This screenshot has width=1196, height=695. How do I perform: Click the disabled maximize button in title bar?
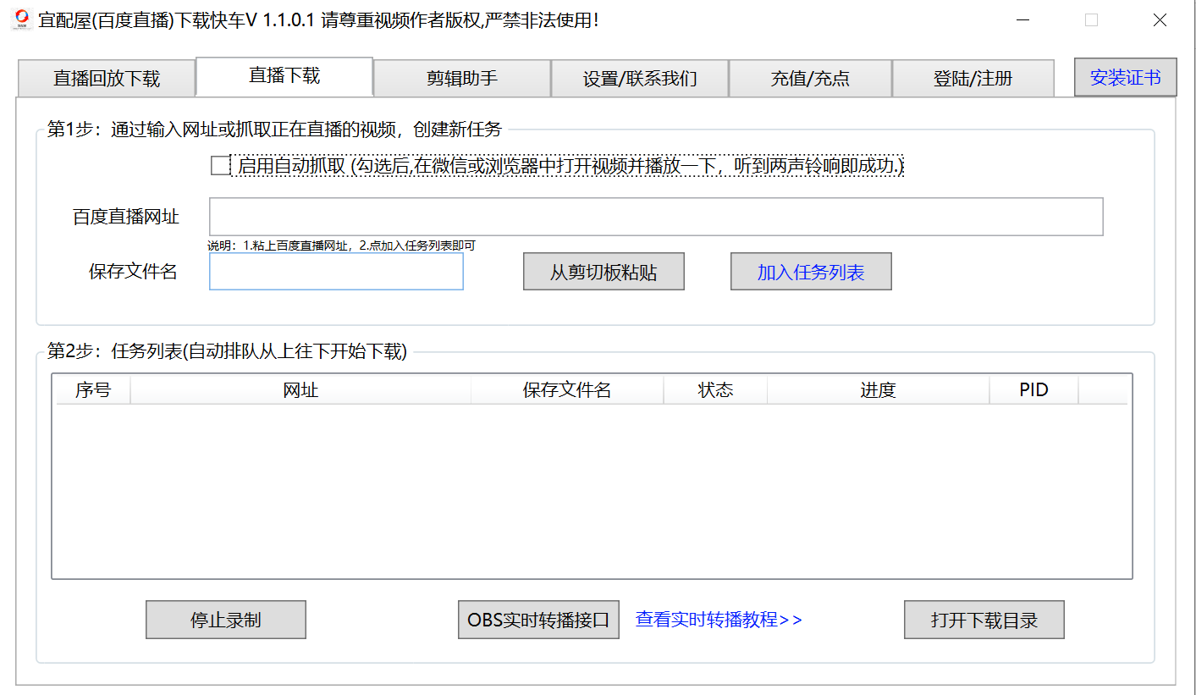(x=1091, y=20)
